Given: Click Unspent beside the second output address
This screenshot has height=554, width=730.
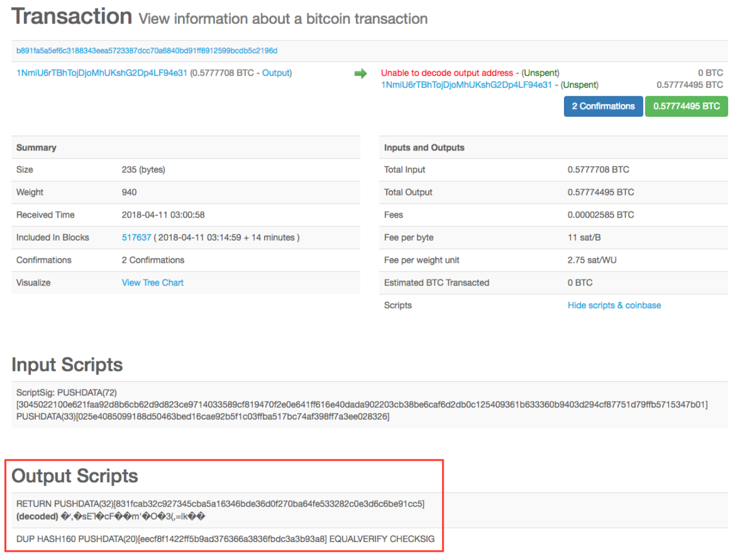Looking at the screenshot, I should pyautogui.click(x=579, y=85).
